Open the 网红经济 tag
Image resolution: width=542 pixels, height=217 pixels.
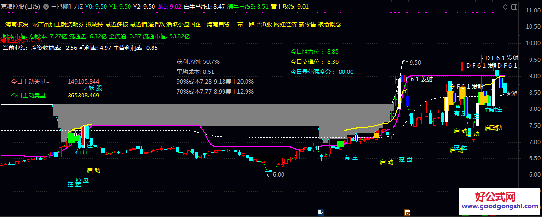pos(285,24)
